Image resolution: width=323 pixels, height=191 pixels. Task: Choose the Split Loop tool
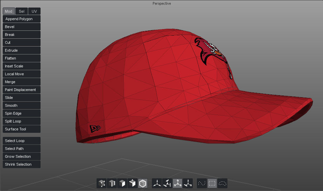(x=22, y=121)
